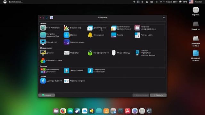Open the applications menu logo in top panel

click(x=5, y=2)
